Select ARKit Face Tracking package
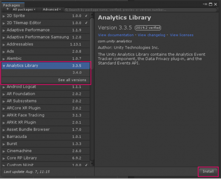Viewport: 221px width, 179px height. tap(46, 115)
